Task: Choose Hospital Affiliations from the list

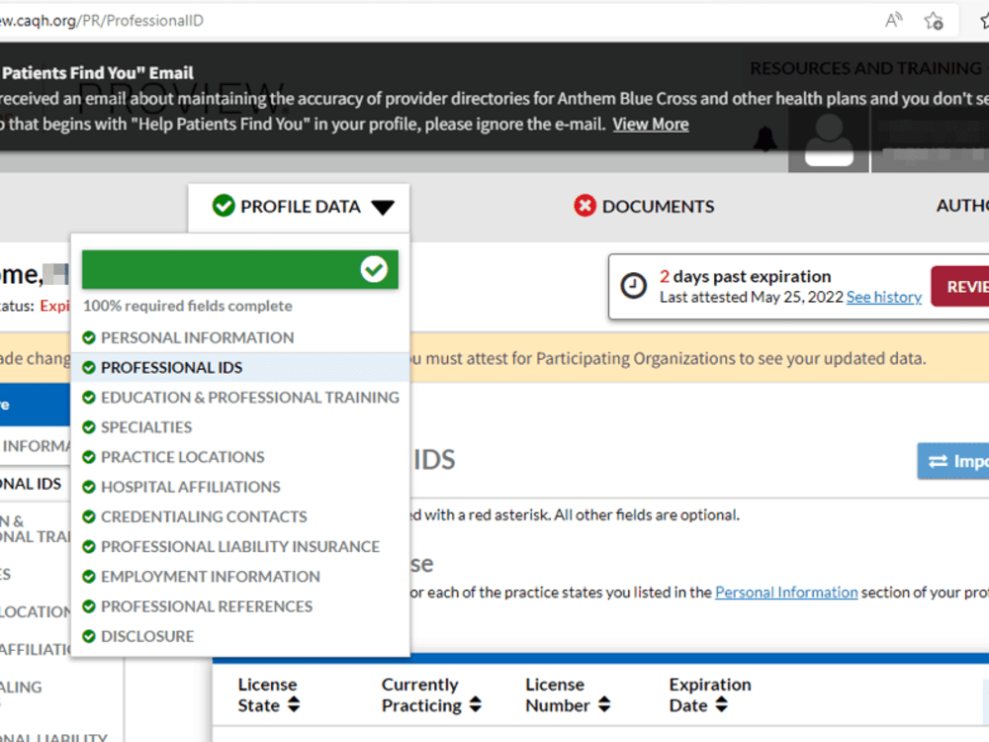Action: coord(191,487)
